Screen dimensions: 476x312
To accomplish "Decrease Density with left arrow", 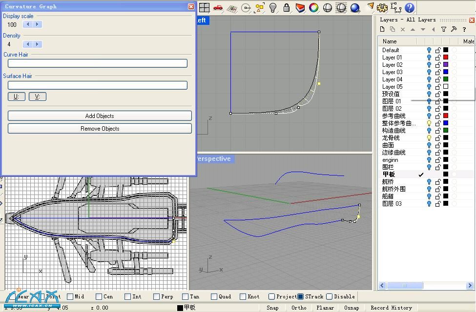I will (28, 44).
